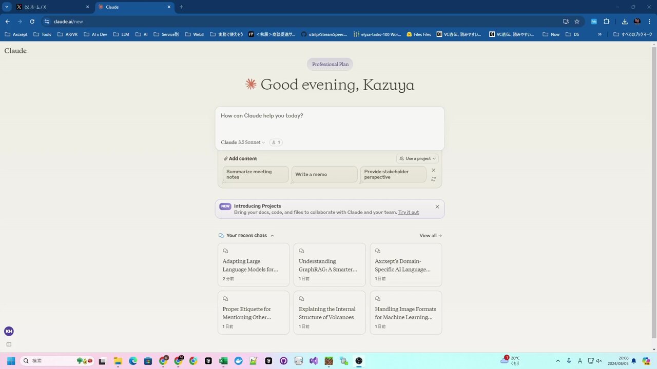Viewport: 657px width, 369px height.
Task: Open Adapting Large Language Models chat
Action: point(254,264)
